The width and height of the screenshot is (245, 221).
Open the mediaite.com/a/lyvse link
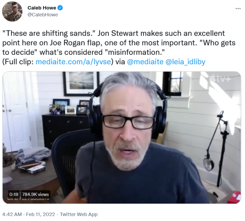coord(73,62)
